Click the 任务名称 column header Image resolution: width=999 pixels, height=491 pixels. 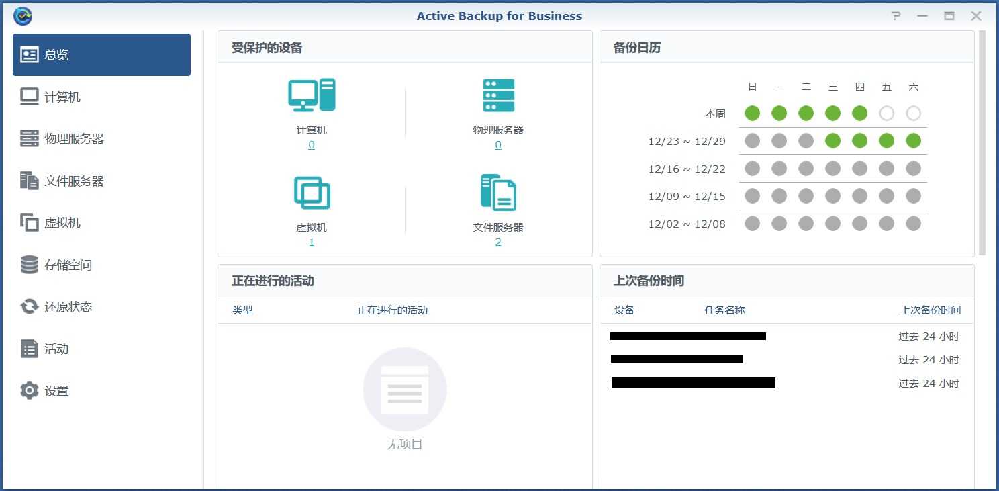point(725,310)
